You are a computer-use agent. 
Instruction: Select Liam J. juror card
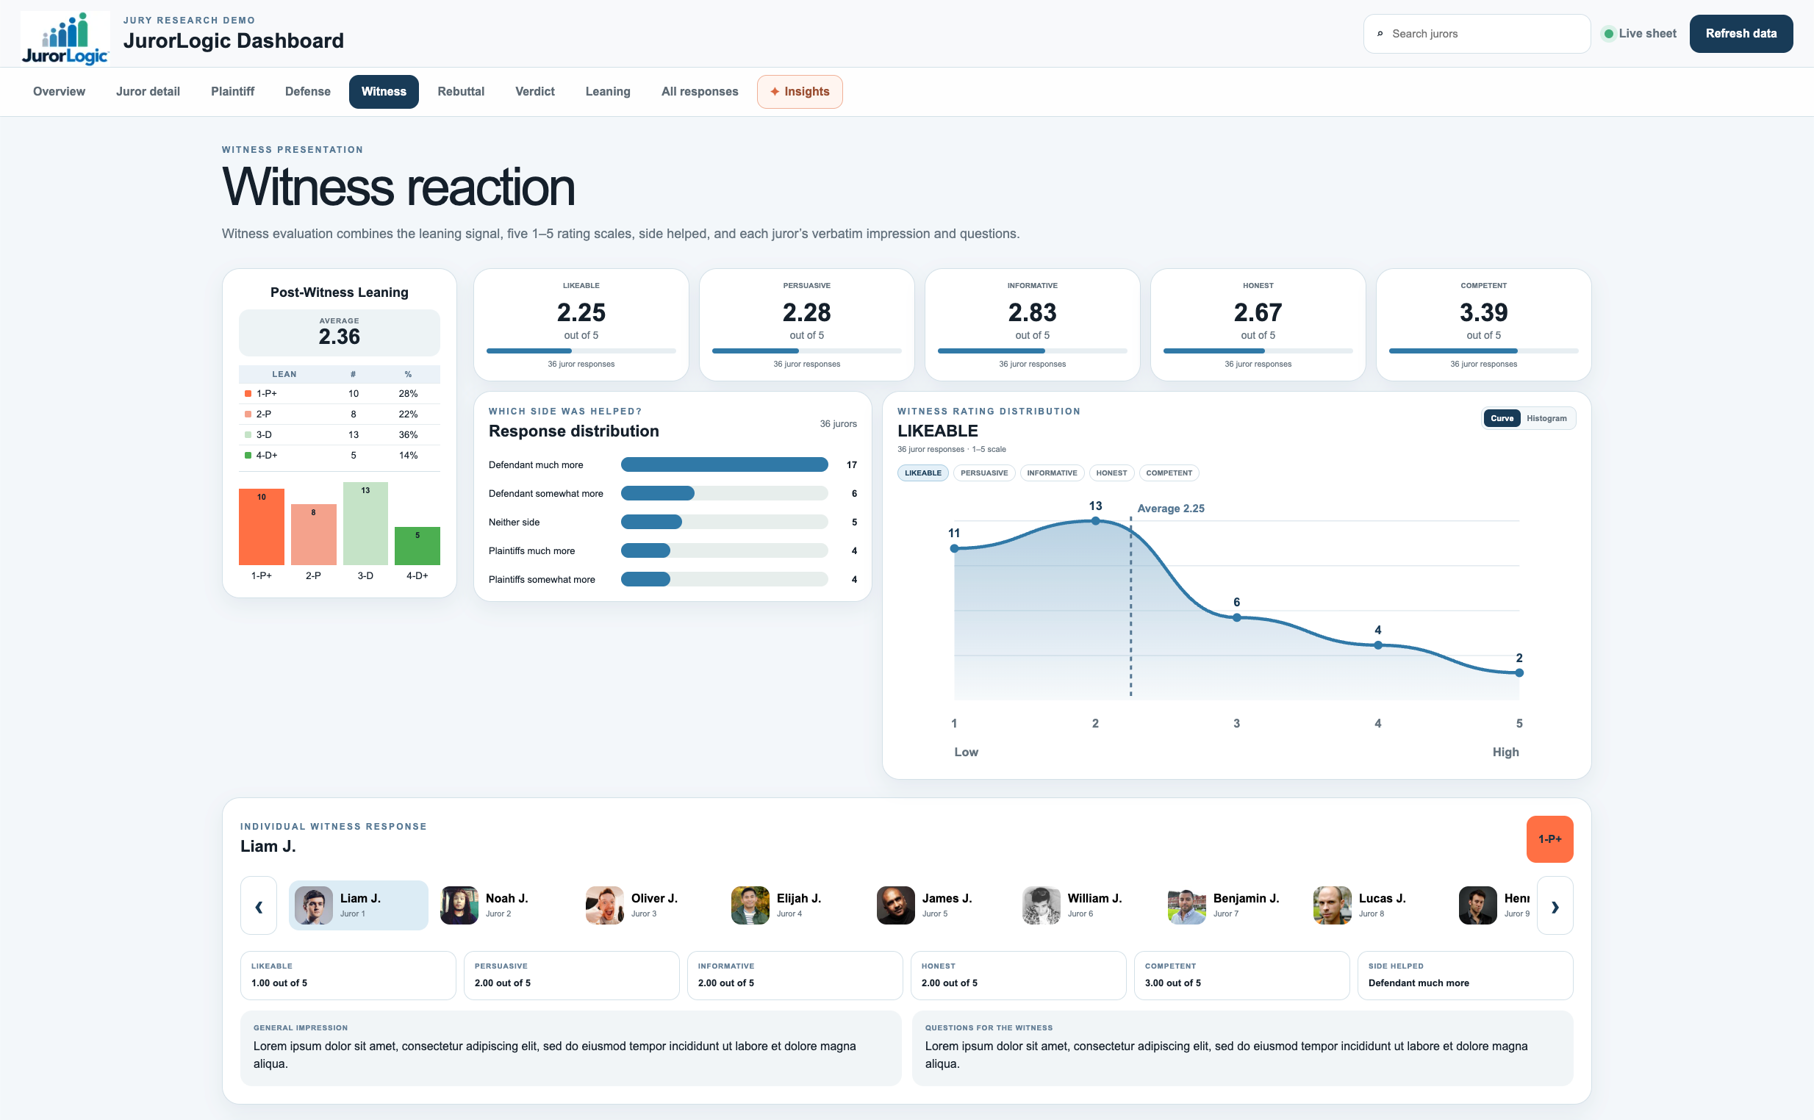[x=359, y=905]
